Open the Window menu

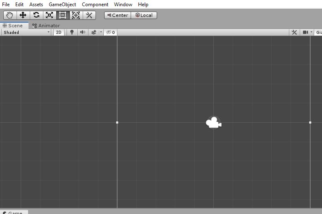click(123, 5)
